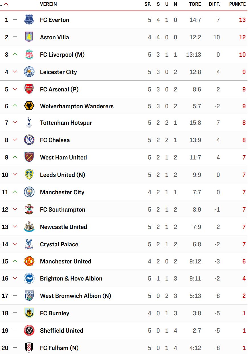248x354 pixels.
Task: Click the Crystal Palace table row name
Action: (59, 244)
